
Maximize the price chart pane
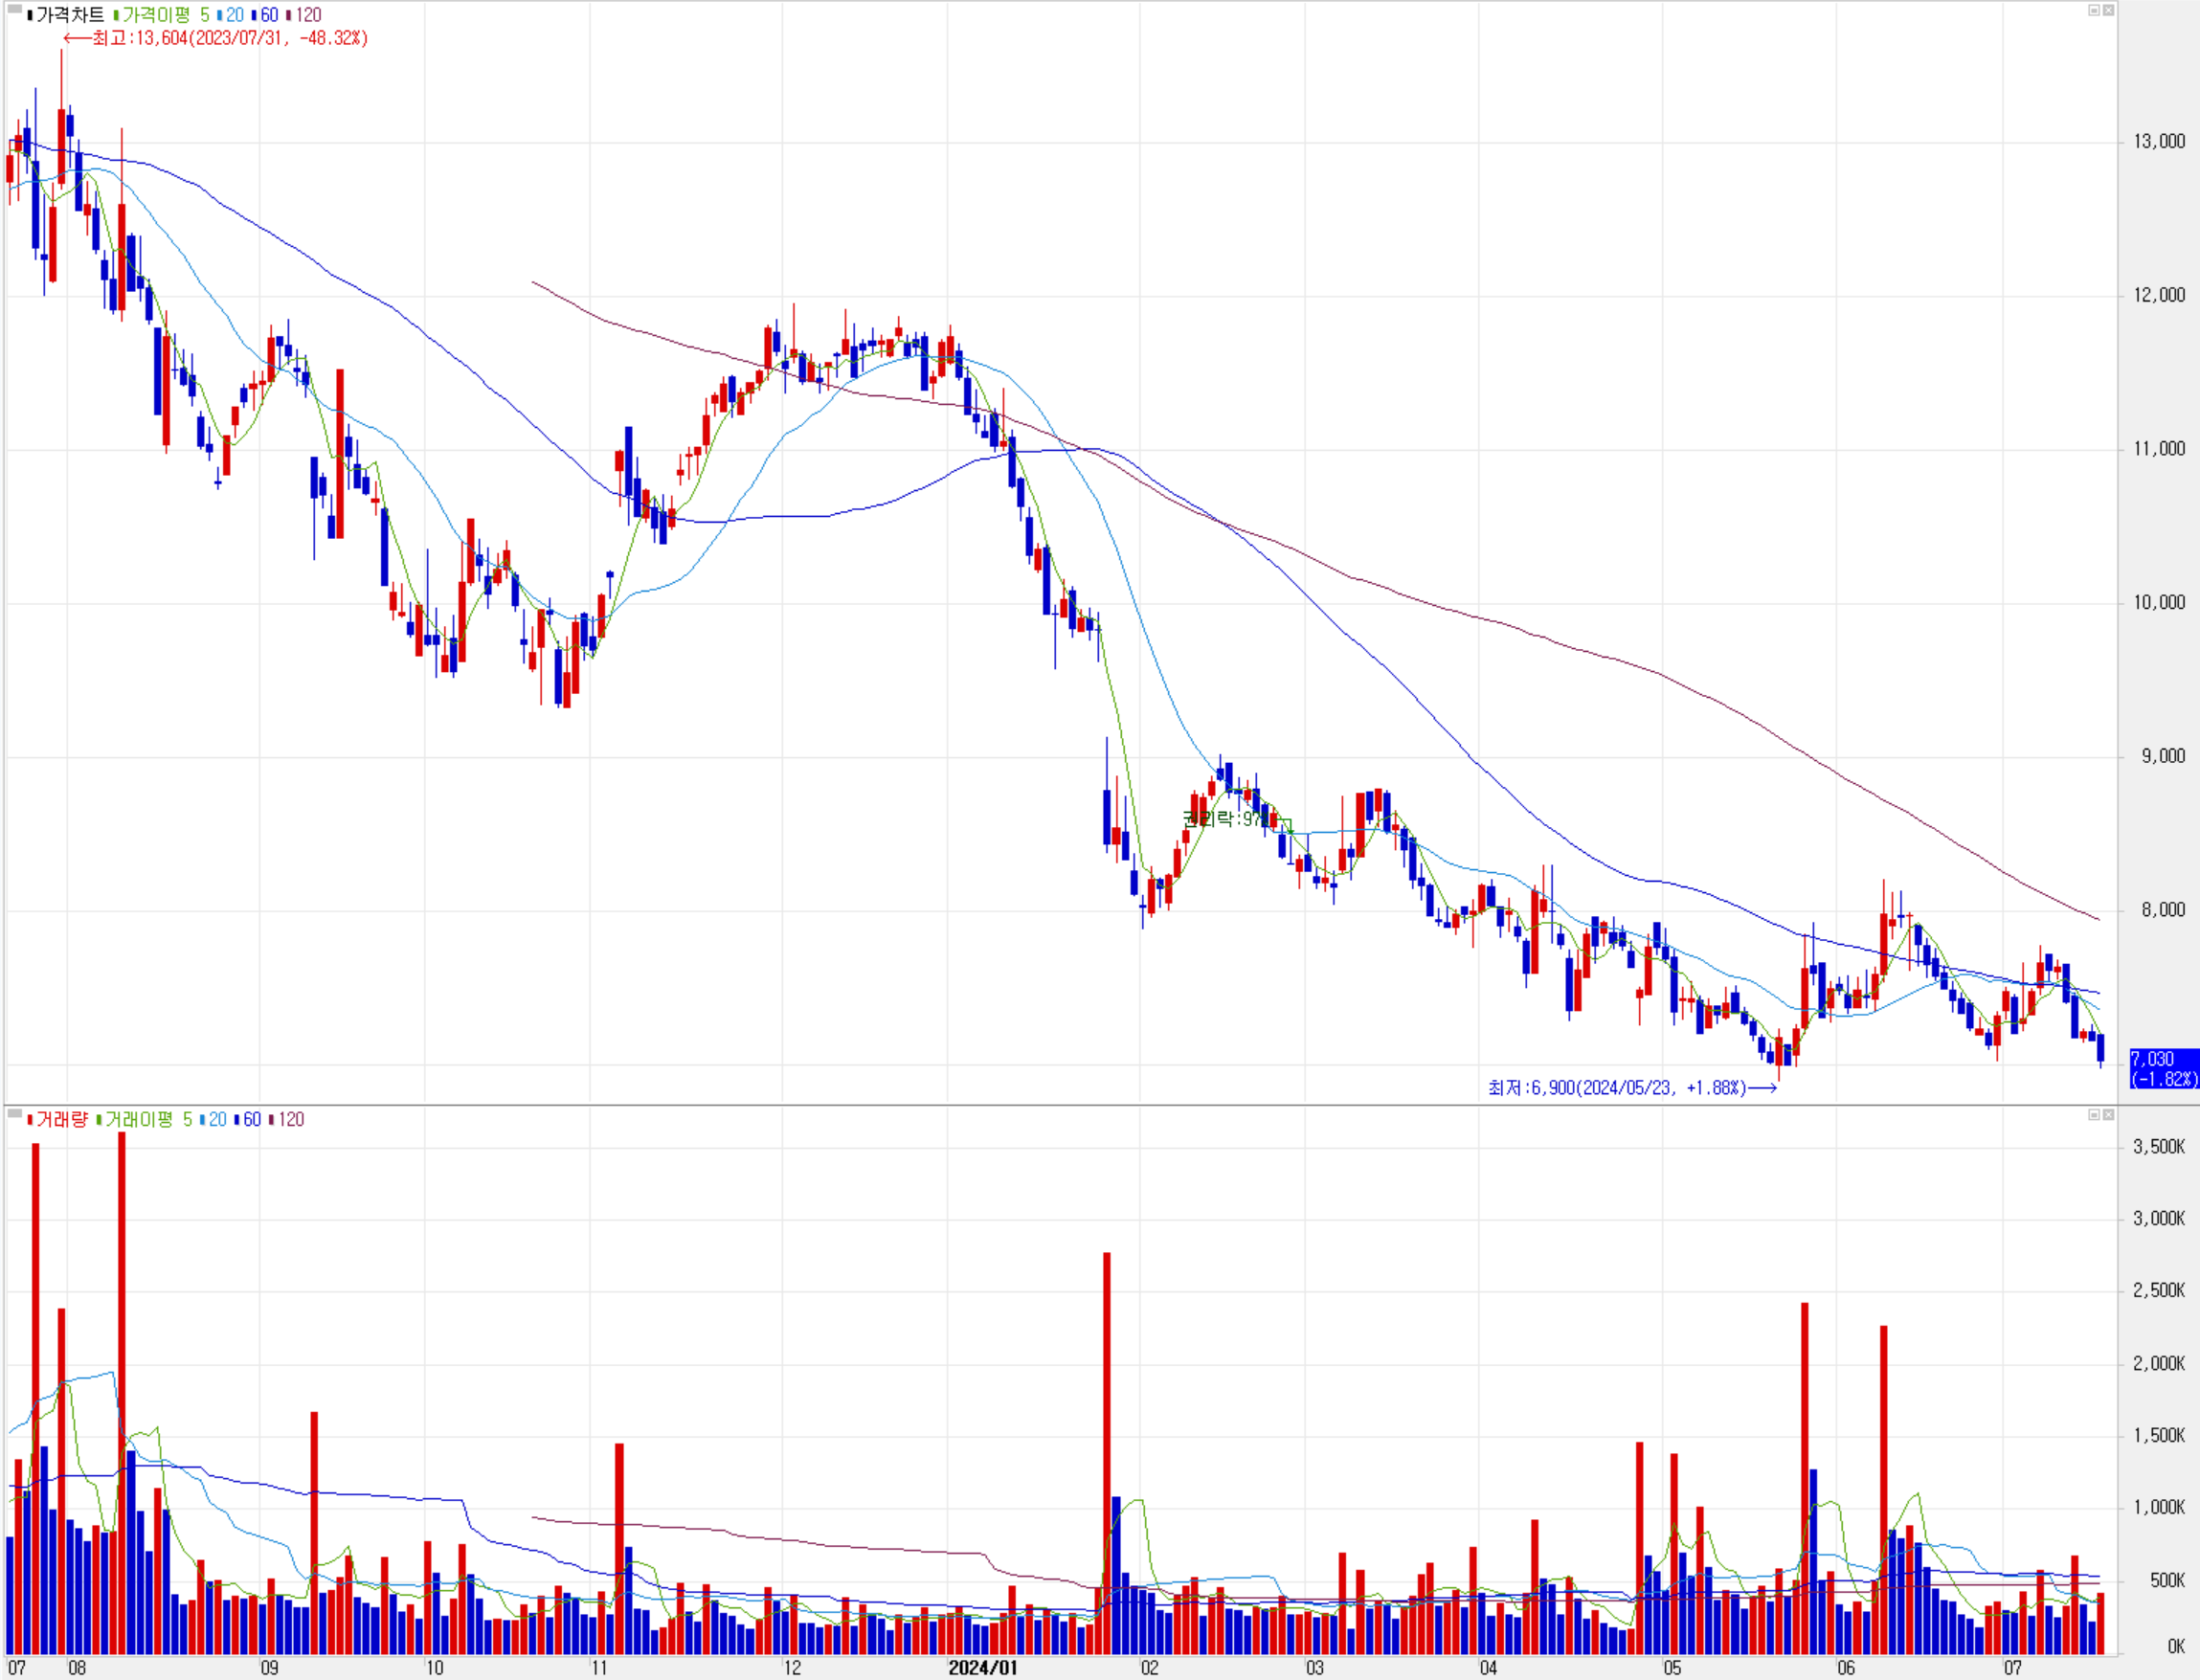[x=2094, y=10]
